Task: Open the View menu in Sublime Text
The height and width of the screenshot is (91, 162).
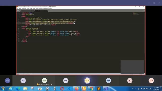Action: (x=31, y=9)
